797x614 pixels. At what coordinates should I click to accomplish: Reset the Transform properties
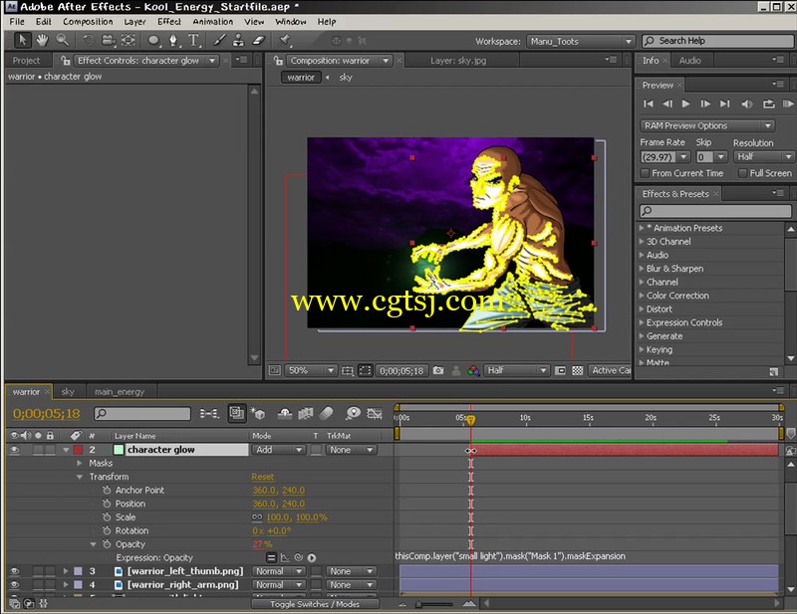tap(263, 477)
